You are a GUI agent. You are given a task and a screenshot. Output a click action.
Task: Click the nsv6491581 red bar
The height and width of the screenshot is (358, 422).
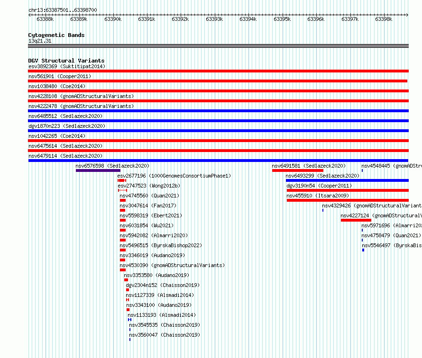(x=298, y=170)
